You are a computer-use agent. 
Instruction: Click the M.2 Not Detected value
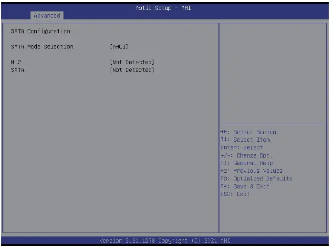[x=132, y=62]
